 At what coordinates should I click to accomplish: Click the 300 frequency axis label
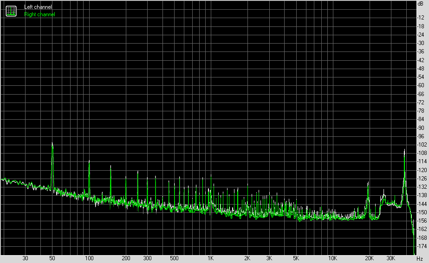click(147, 258)
